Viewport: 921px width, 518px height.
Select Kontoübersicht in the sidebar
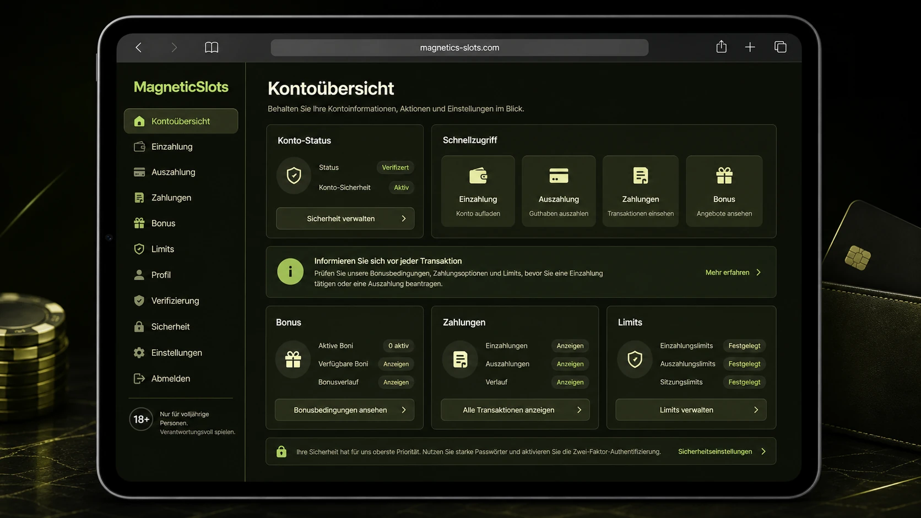click(181, 121)
